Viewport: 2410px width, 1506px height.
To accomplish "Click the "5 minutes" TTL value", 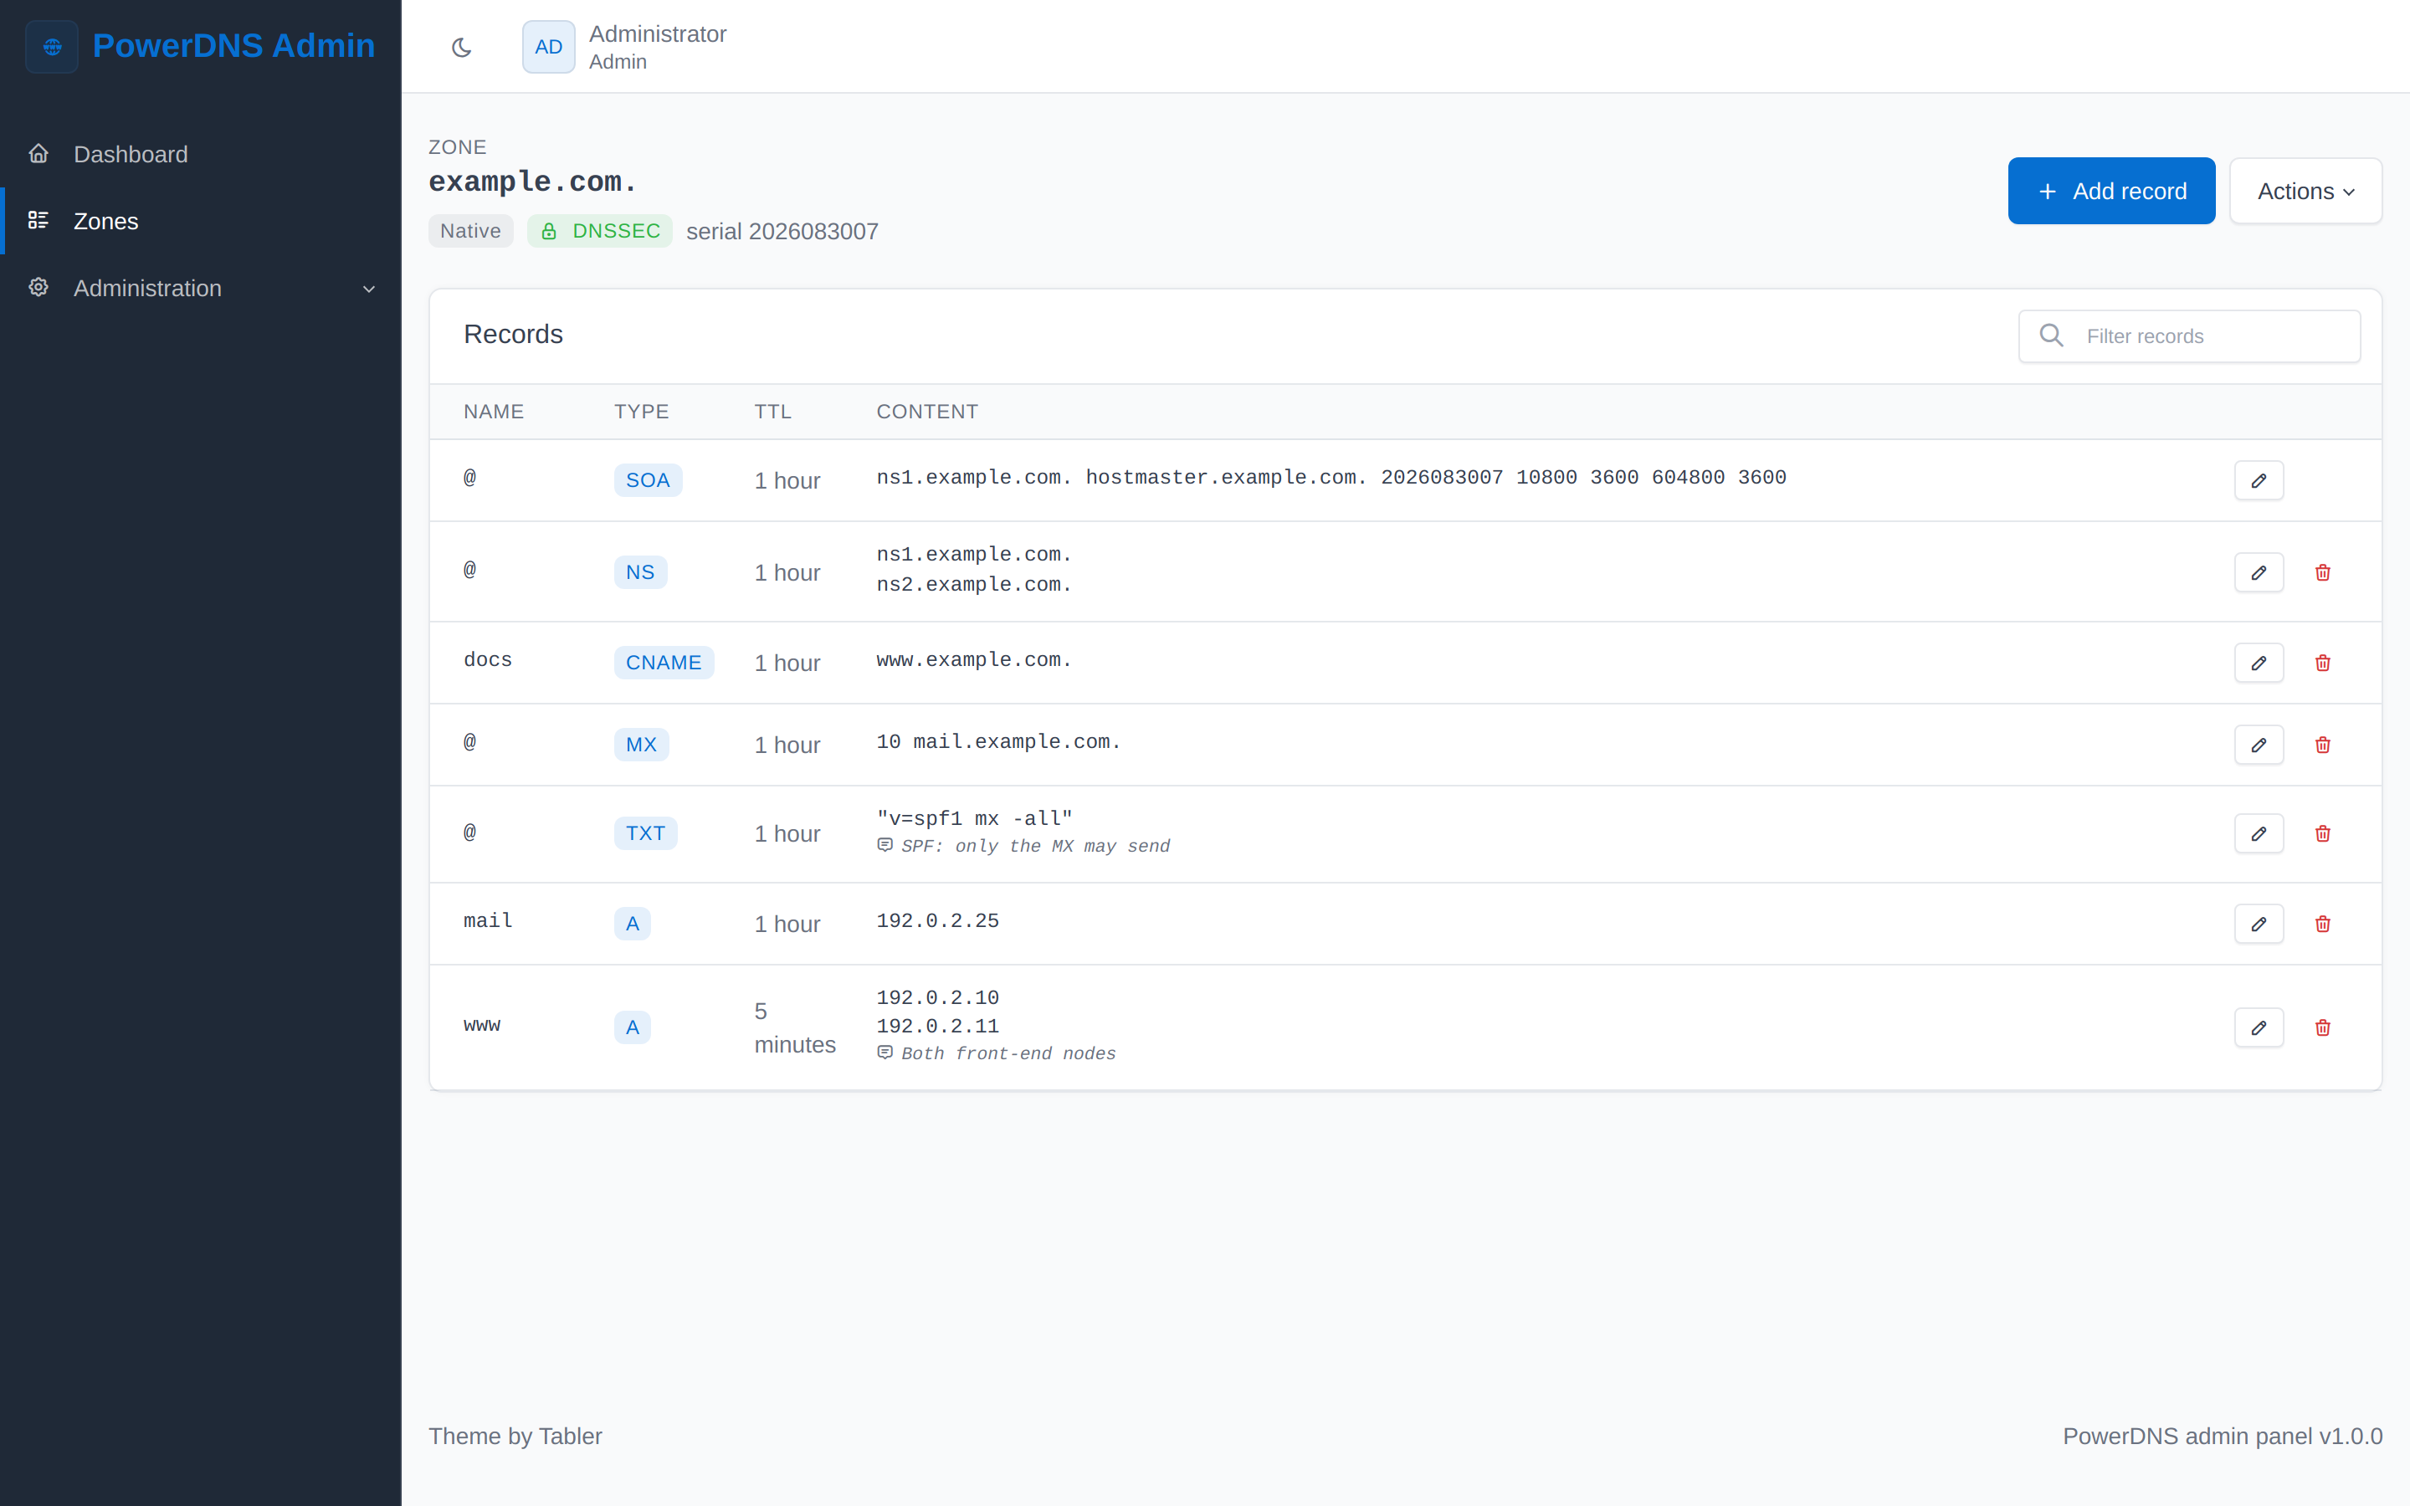I will click(795, 1028).
